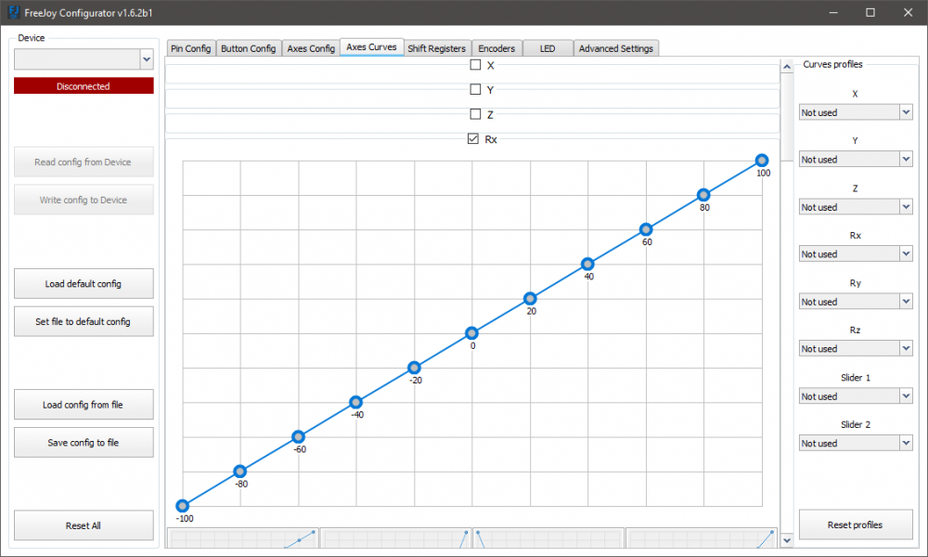Screen dimensions: 928x557
Task: Switch to the Axes Config tab
Action: coord(311,48)
